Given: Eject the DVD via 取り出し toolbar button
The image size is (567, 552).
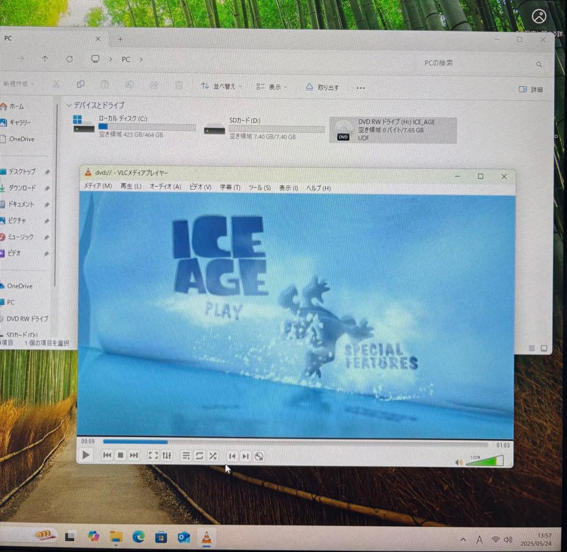Looking at the screenshot, I should (322, 87).
